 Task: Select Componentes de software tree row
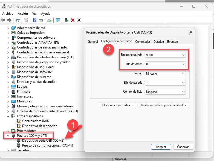[36, 38]
